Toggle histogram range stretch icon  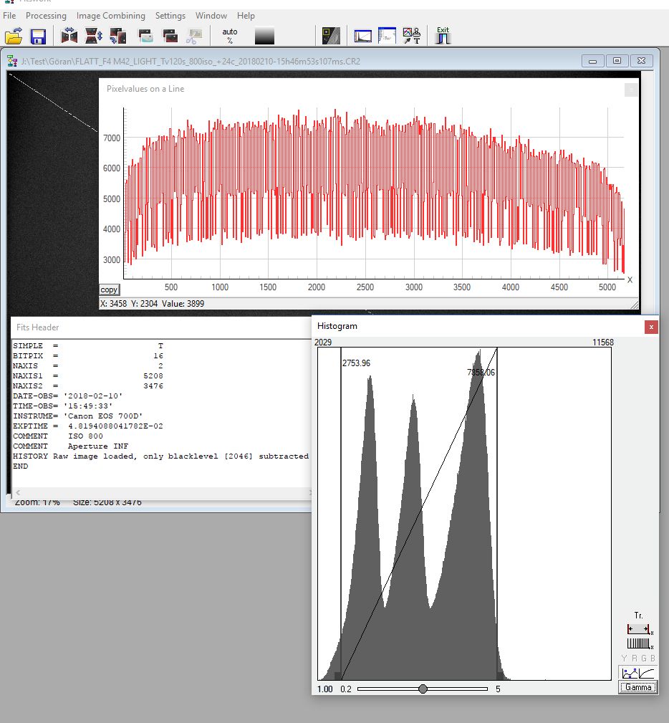tap(637, 629)
